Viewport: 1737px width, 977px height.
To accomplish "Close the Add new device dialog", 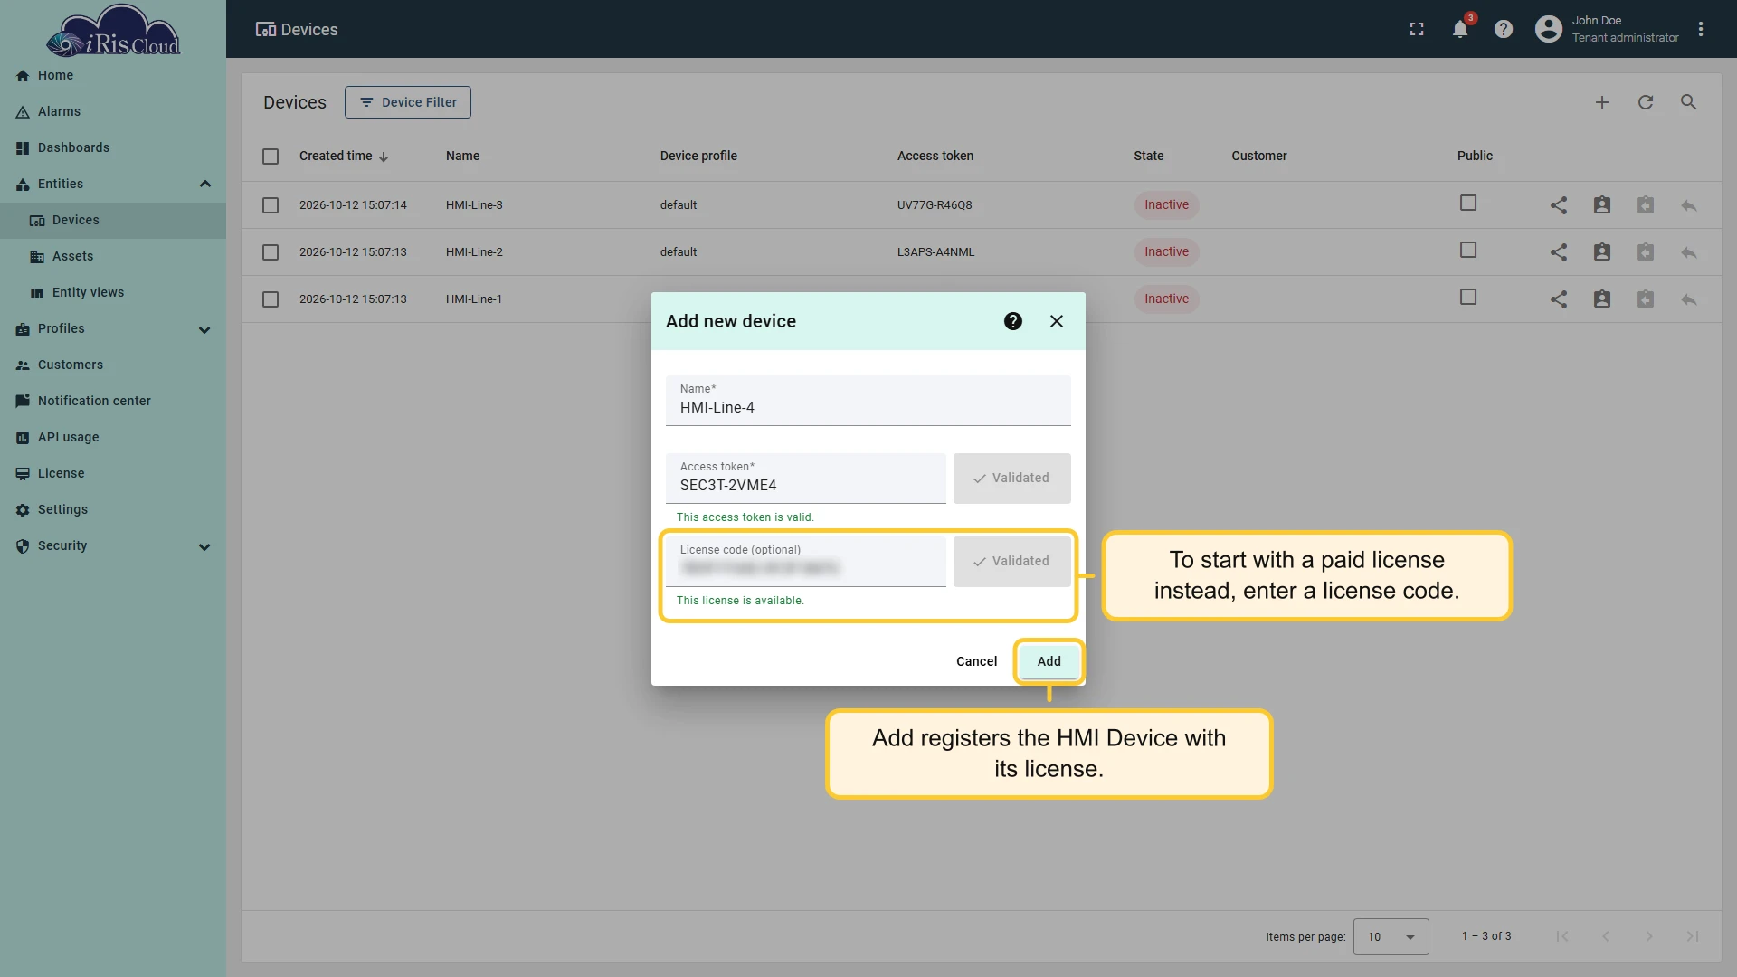I will pyautogui.click(x=1057, y=321).
